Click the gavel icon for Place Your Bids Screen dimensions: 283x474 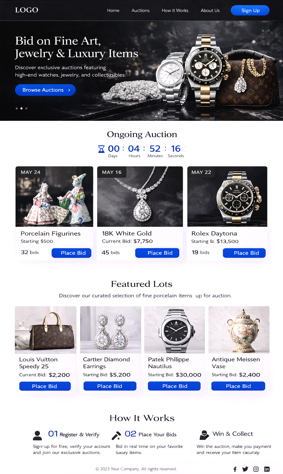(116, 435)
